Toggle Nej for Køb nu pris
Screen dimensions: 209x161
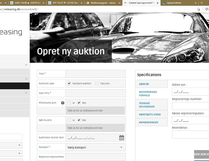[79, 120]
